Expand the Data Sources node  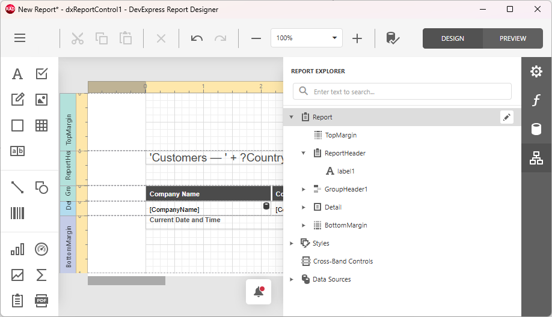pos(292,279)
